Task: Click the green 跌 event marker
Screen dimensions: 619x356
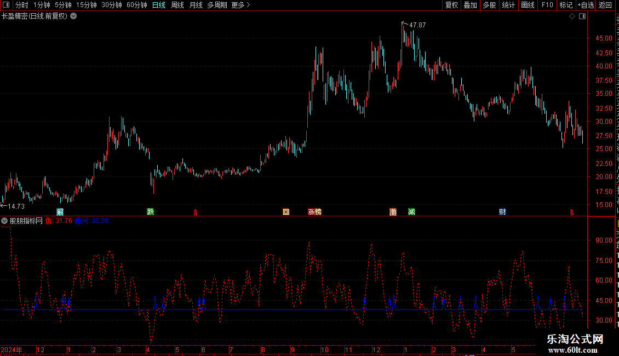Action: (x=151, y=212)
